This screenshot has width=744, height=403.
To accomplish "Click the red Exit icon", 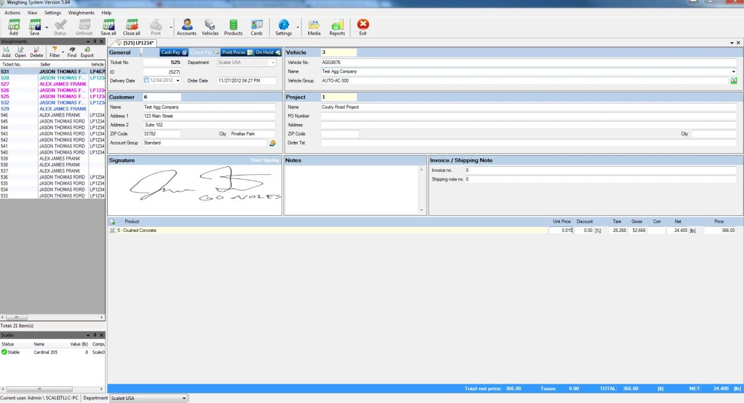I will (x=363, y=27).
